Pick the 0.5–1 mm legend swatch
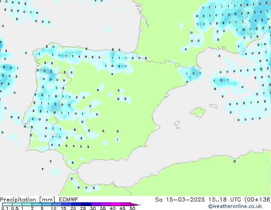Image resolution: width=271 pixels, height=210 pixels. 17,204
